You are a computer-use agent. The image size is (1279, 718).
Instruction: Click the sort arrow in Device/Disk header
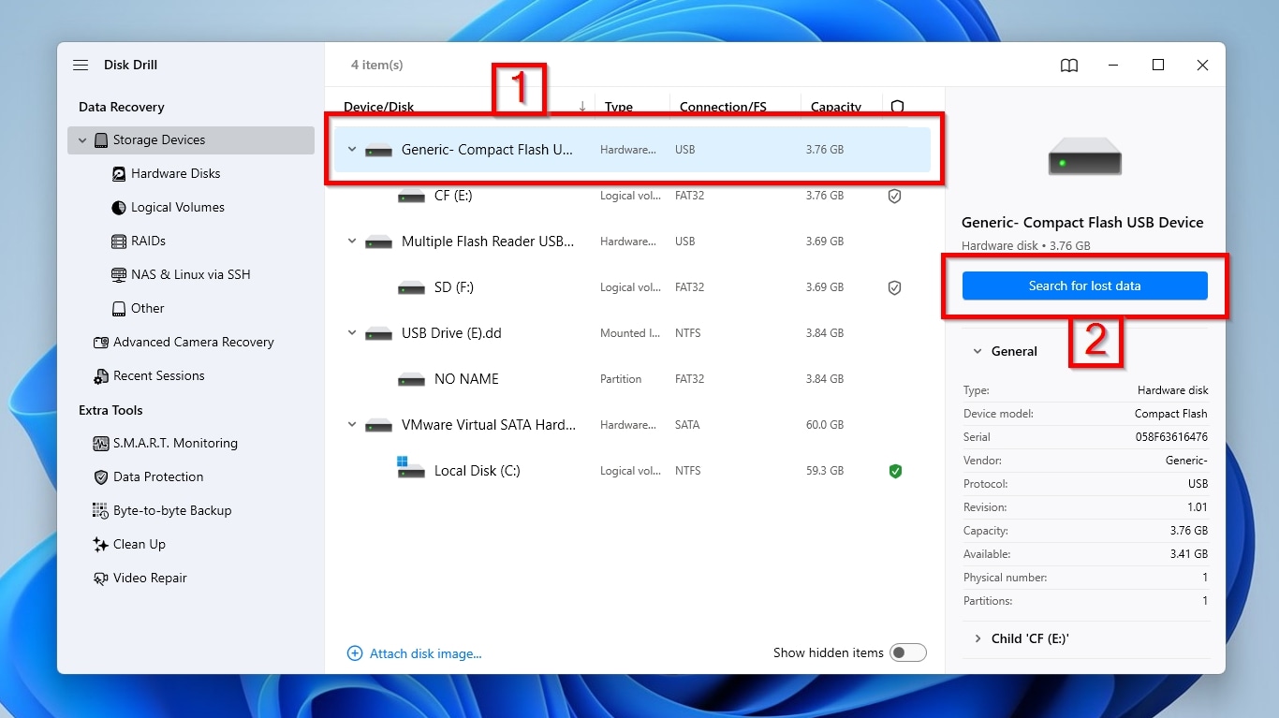[582, 107]
